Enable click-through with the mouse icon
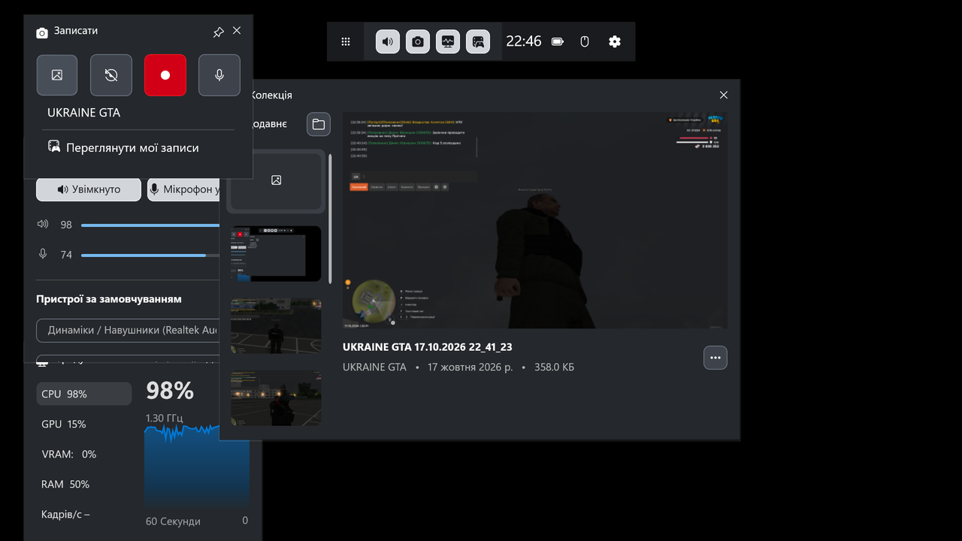962x541 pixels. click(585, 42)
